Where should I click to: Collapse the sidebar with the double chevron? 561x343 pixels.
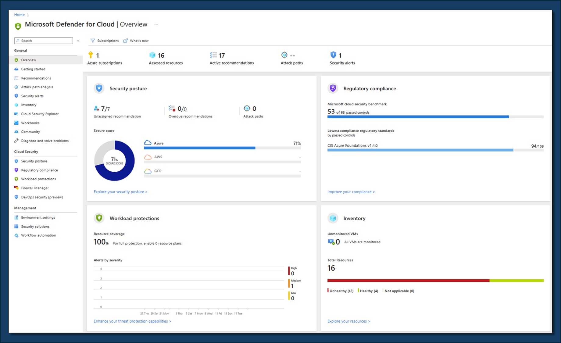[78, 41]
